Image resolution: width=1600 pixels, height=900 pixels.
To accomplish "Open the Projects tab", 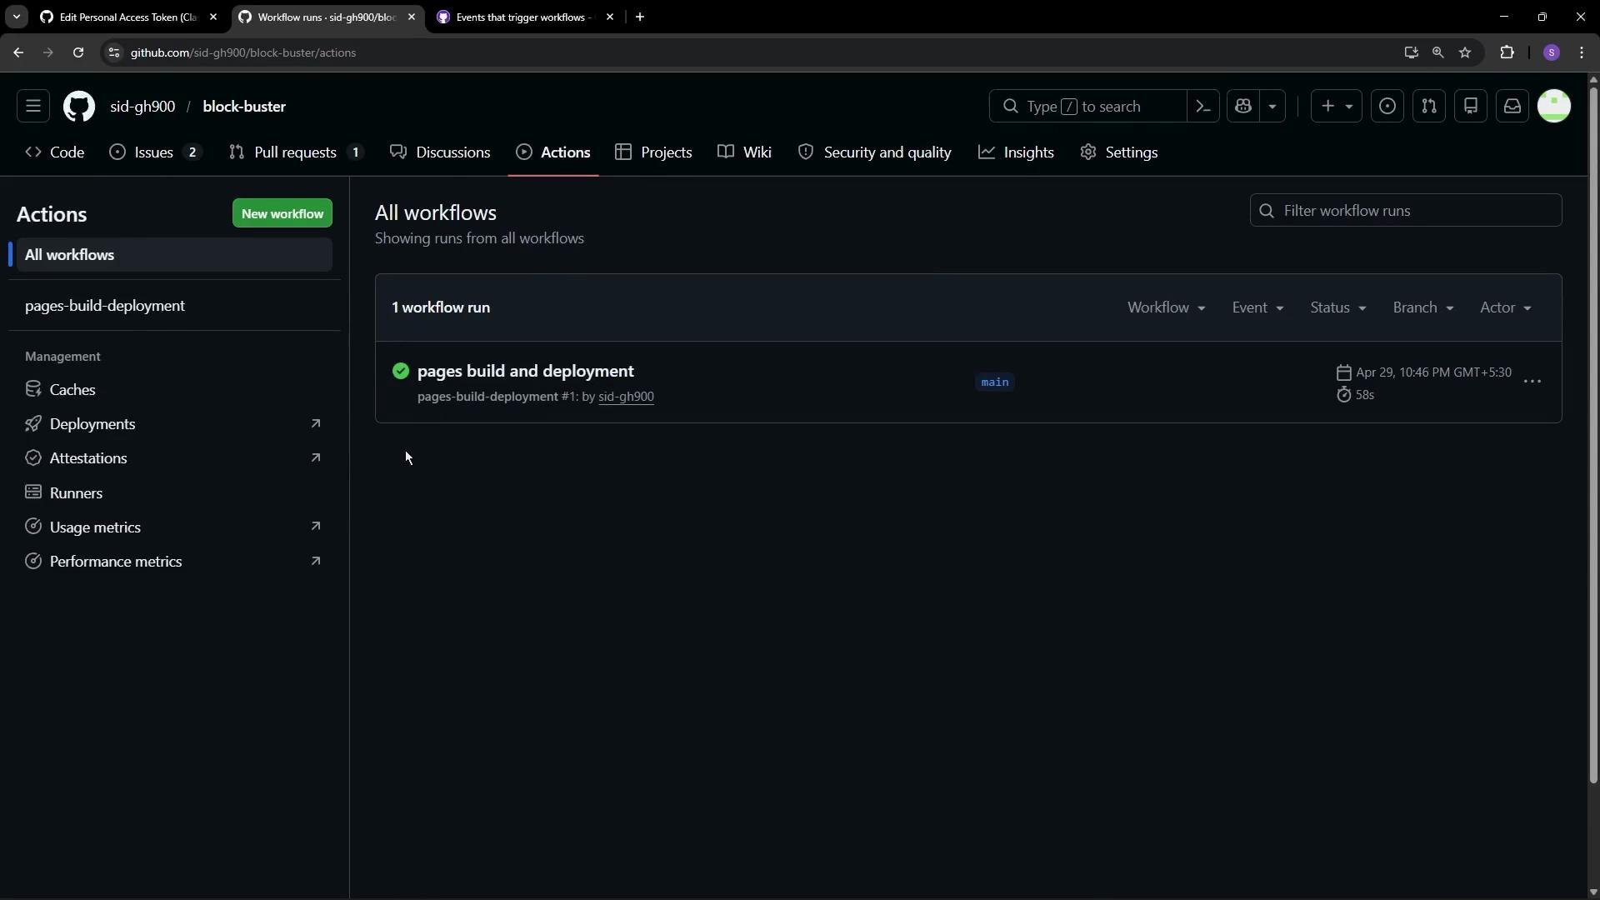I will (x=654, y=152).
